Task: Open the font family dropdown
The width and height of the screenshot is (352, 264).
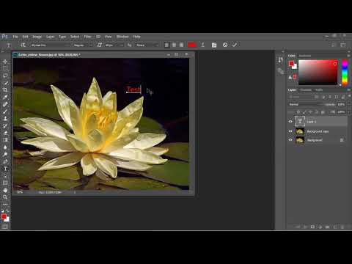Action: point(50,45)
